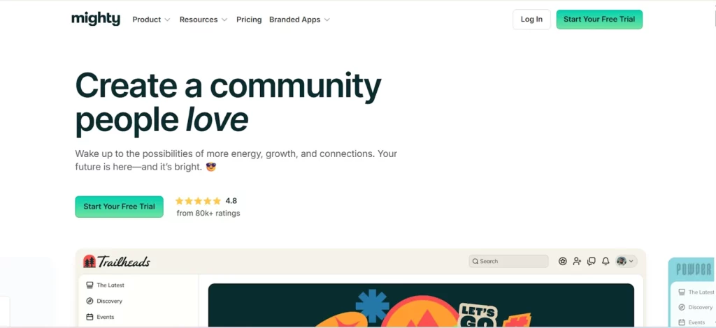Select The Latest in Trailheads sidebar

click(110, 285)
